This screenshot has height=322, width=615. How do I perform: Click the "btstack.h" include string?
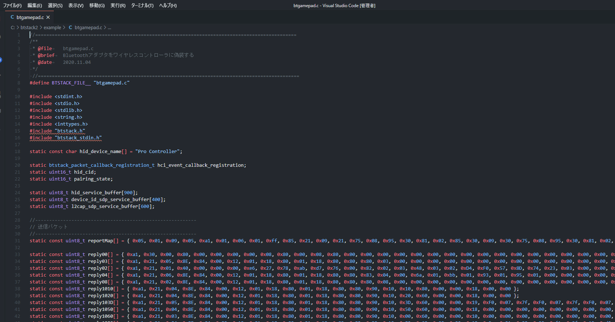click(x=70, y=131)
